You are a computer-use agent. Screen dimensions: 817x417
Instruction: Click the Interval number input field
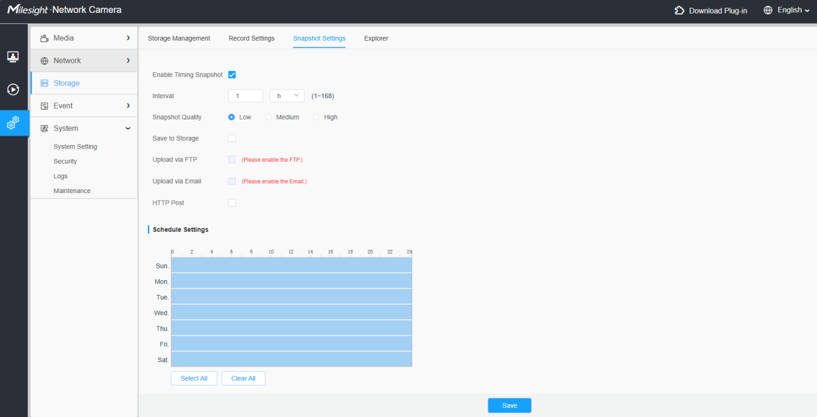245,96
